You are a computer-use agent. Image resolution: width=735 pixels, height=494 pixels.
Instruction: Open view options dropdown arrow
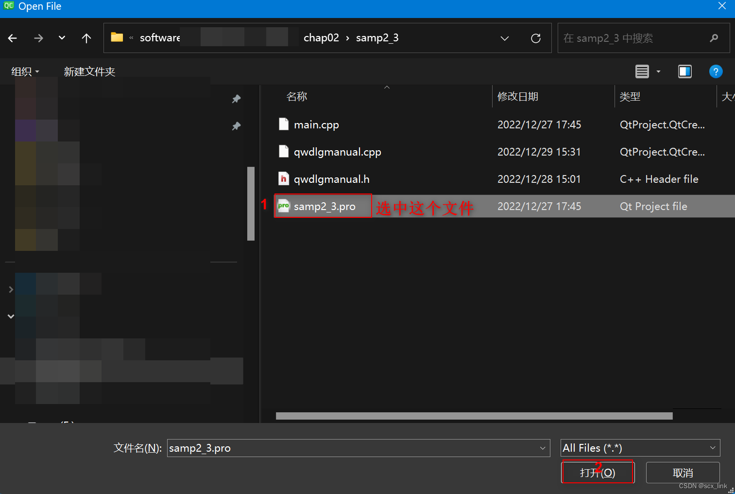click(659, 71)
